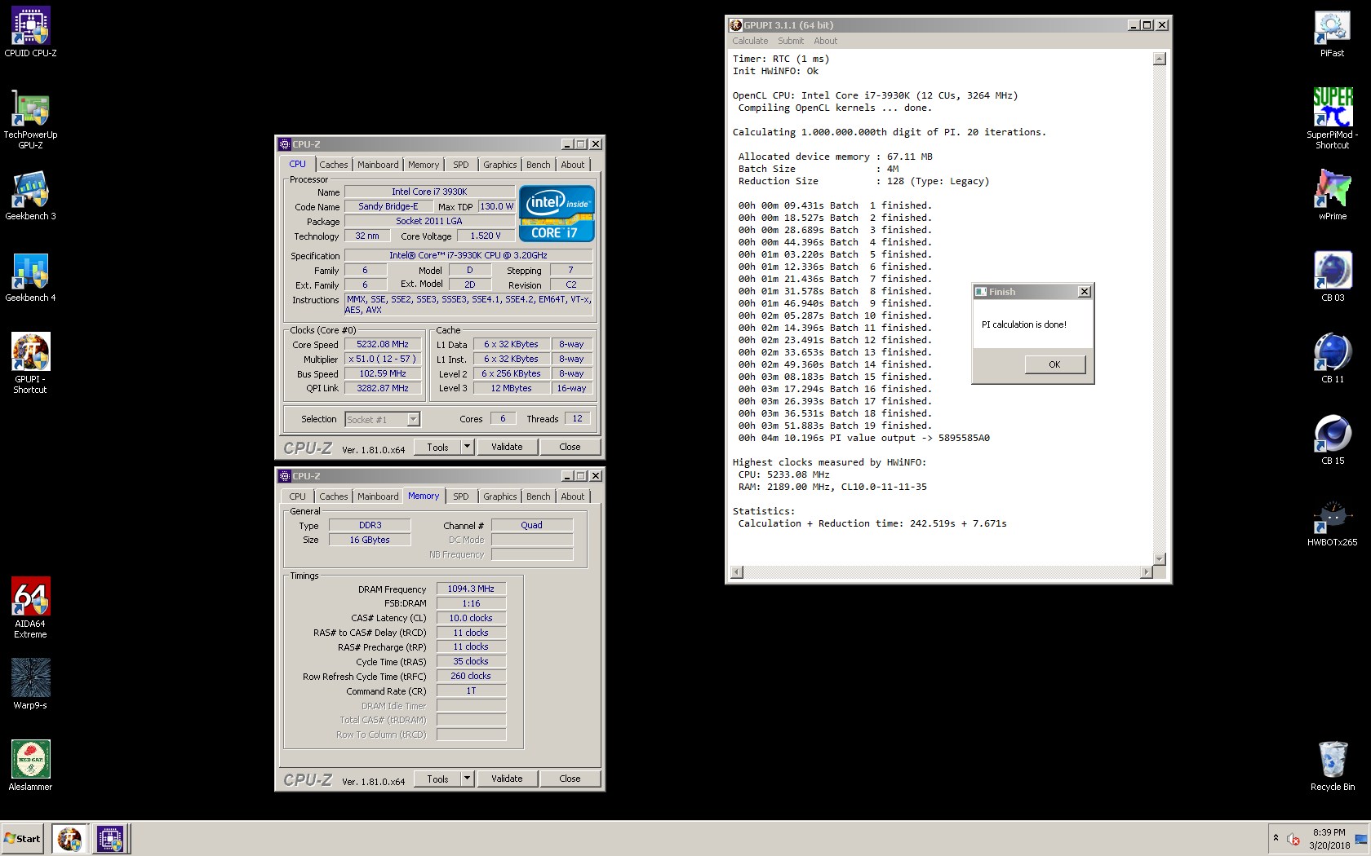
Task: Click the GPUPI vertical scrollbar down arrow
Action: pyautogui.click(x=1160, y=558)
